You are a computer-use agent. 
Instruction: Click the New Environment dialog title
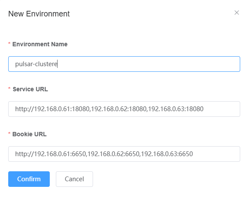[39, 14]
